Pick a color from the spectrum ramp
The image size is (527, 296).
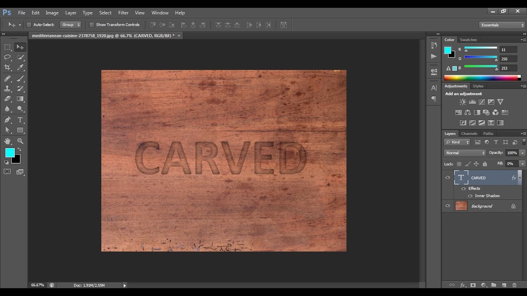pos(482,77)
